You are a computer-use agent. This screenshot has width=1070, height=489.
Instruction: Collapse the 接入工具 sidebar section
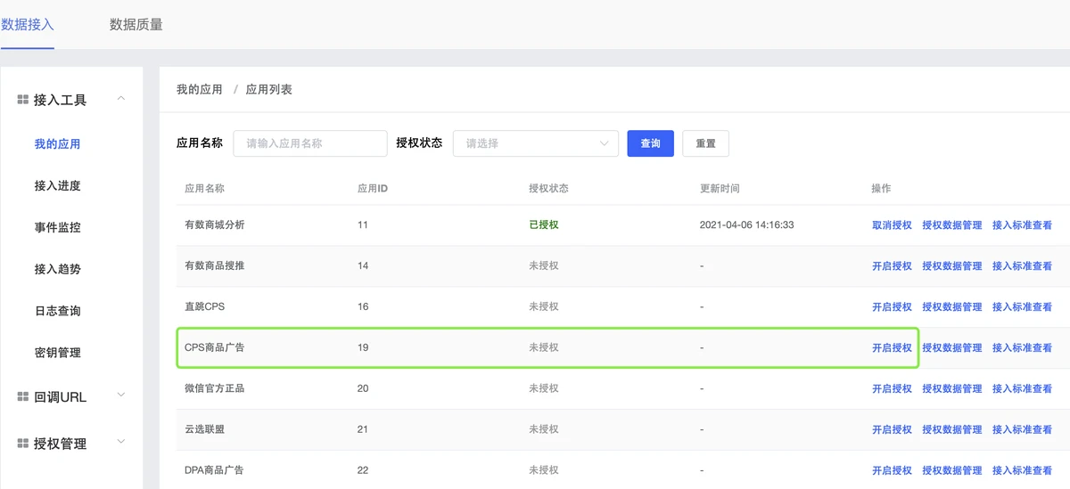(x=121, y=99)
